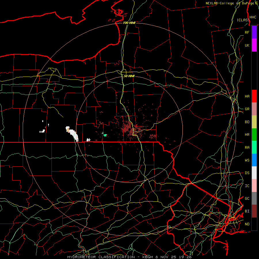Click the GC legend label
Screen dimensions: 259x259
coord(247,198)
